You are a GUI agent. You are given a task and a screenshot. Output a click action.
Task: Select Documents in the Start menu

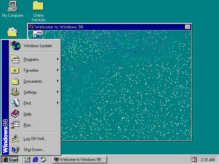(x=35, y=81)
